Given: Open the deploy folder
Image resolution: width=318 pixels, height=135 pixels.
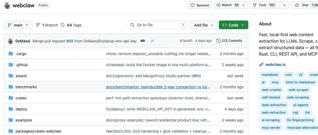Looking at the screenshot, I should (x=21, y=109).
